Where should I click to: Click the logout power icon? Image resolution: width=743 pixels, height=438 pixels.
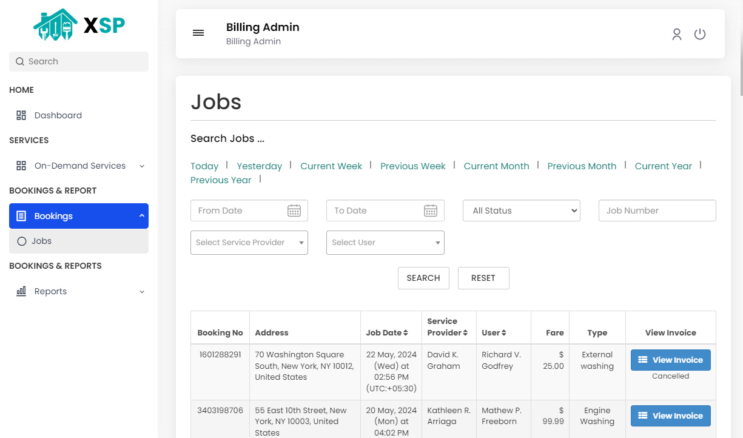tap(700, 34)
